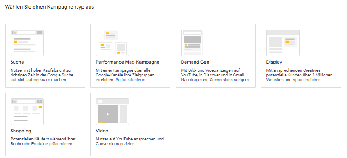Click description 'Mit einer Kampagne über alle'
347x158 pixels.
pos(125,75)
